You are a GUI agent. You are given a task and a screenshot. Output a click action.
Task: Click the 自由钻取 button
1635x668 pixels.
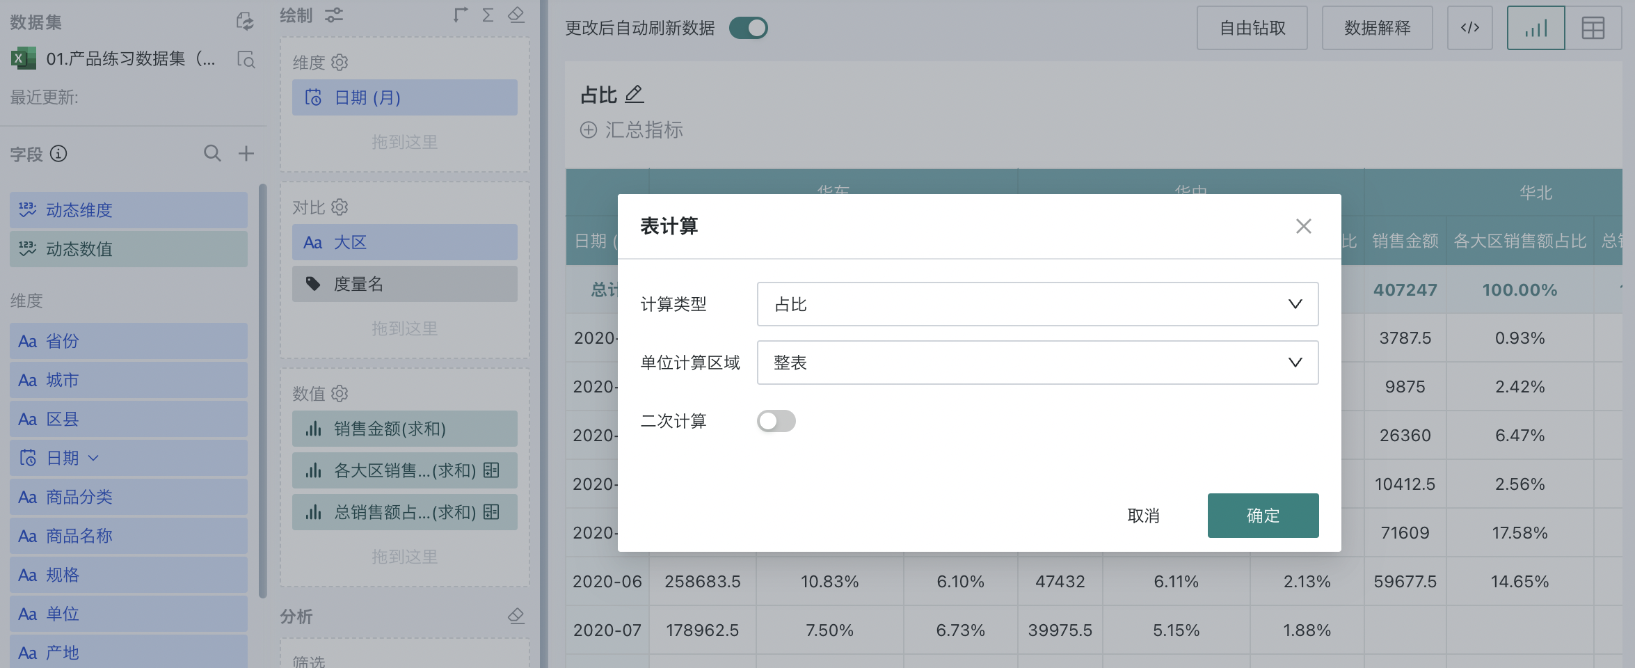coord(1252,28)
